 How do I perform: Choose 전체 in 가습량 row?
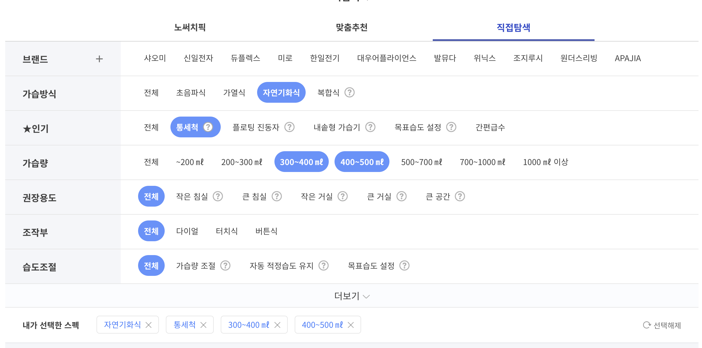(x=151, y=162)
